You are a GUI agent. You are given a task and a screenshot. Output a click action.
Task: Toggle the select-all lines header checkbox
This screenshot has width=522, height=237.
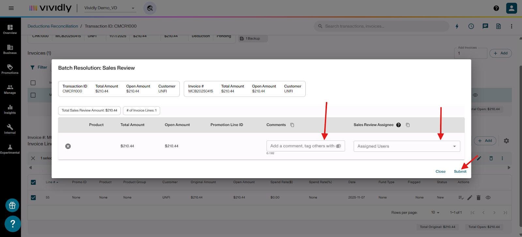tap(33, 182)
